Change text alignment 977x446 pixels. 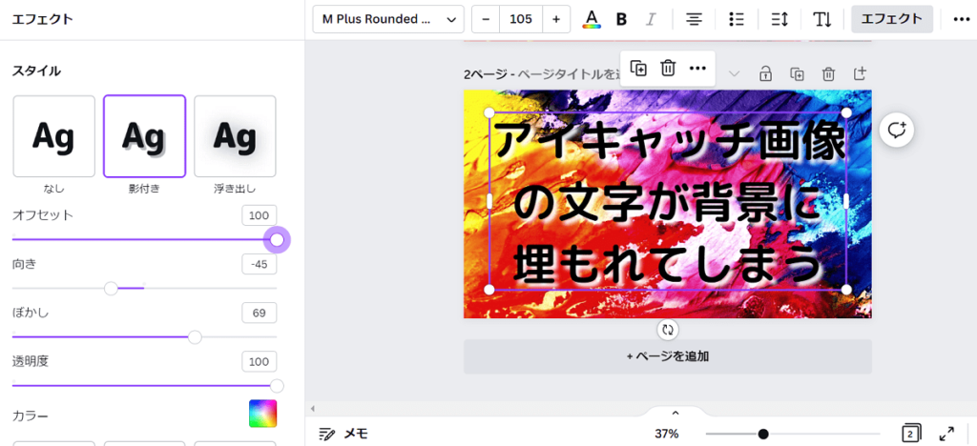694,19
